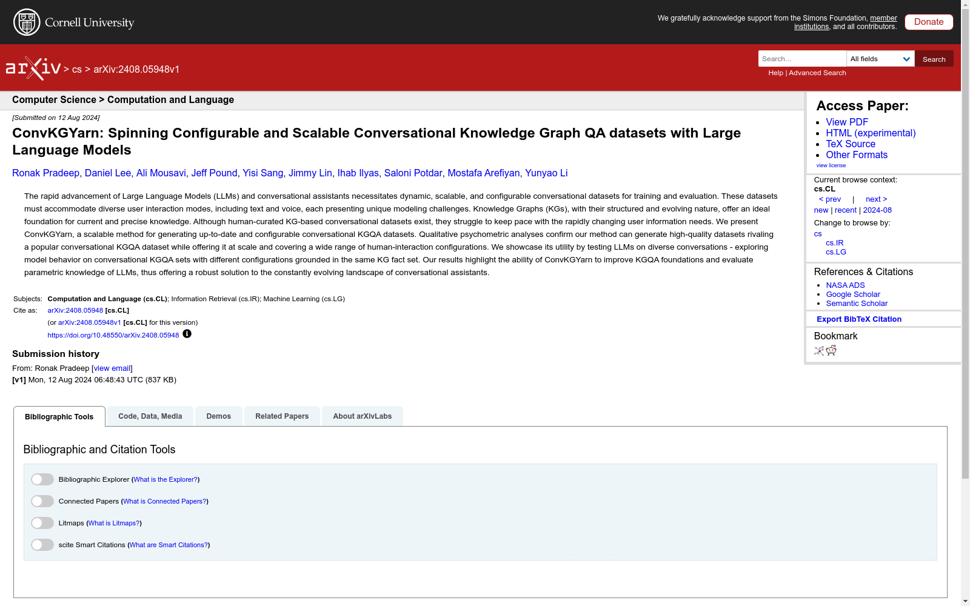This screenshot has width=970, height=606.
Task: Focus the search input field
Action: (802, 59)
